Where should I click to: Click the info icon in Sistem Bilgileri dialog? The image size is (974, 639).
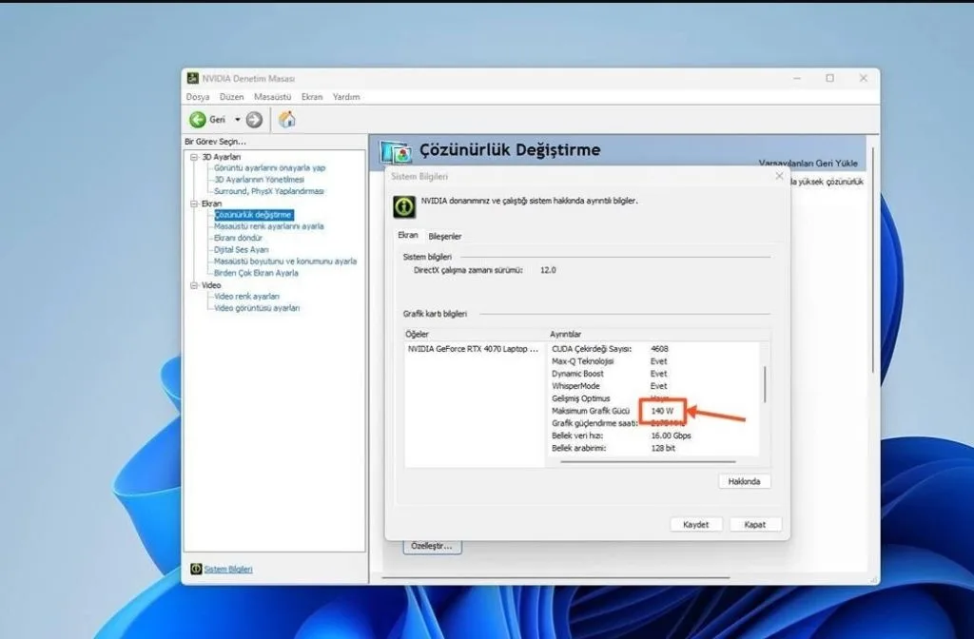[404, 206]
